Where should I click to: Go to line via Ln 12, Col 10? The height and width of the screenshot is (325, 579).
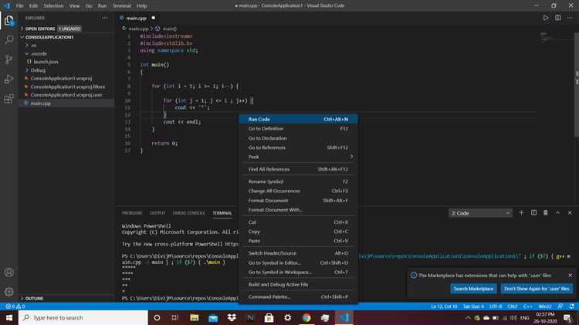pyautogui.click(x=444, y=306)
